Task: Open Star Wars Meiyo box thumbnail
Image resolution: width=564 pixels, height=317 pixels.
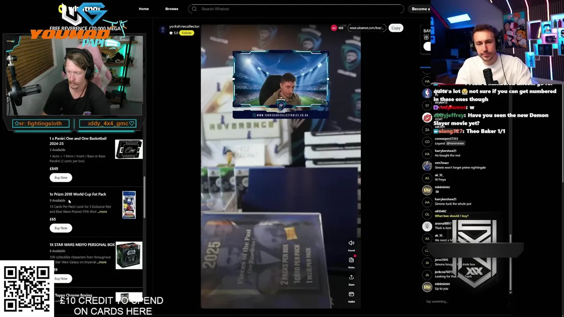Action: (129, 255)
